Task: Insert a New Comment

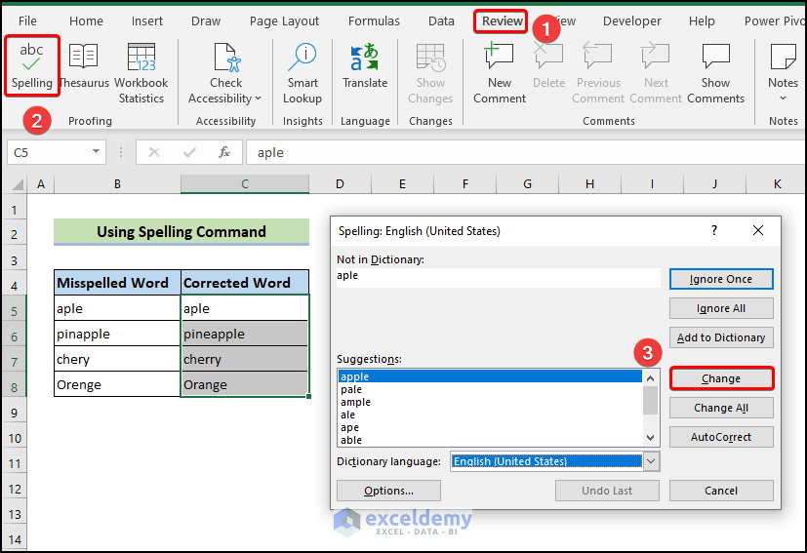Action: click(500, 73)
